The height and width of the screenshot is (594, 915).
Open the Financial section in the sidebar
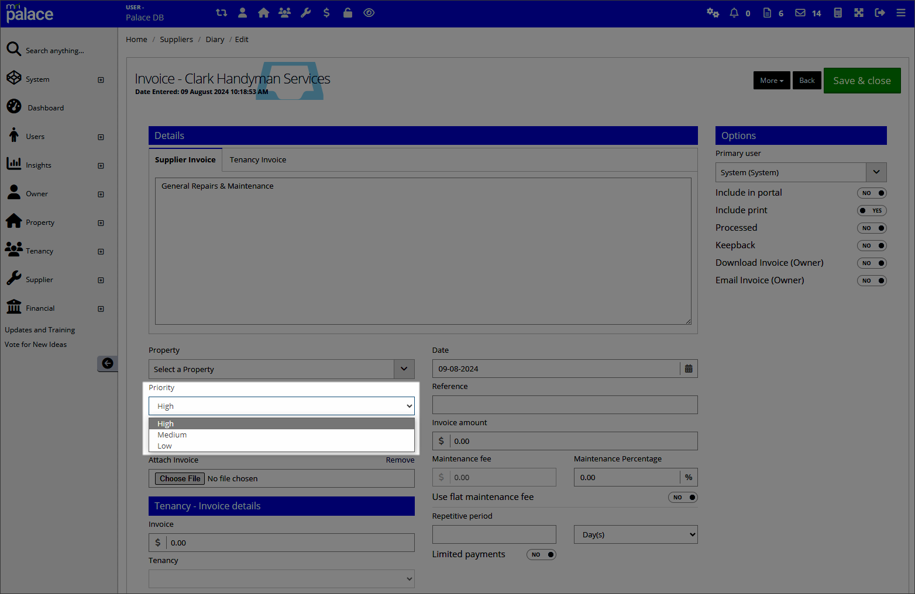coord(40,308)
